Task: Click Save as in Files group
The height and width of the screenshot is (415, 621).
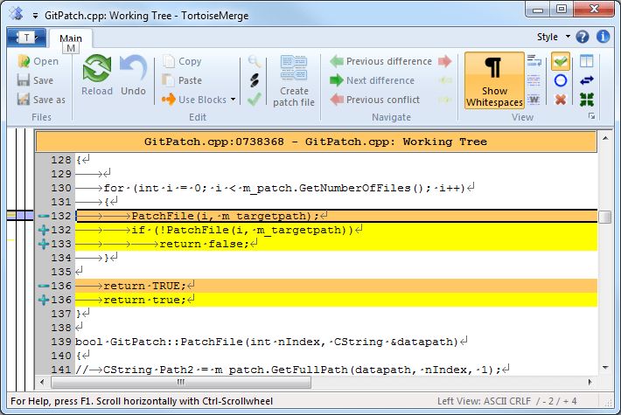Action: point(41,100)
